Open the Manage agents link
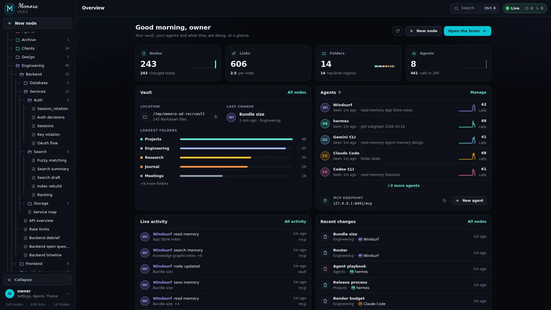This screenshot has height=310, width=551. [x=478, y=92]
